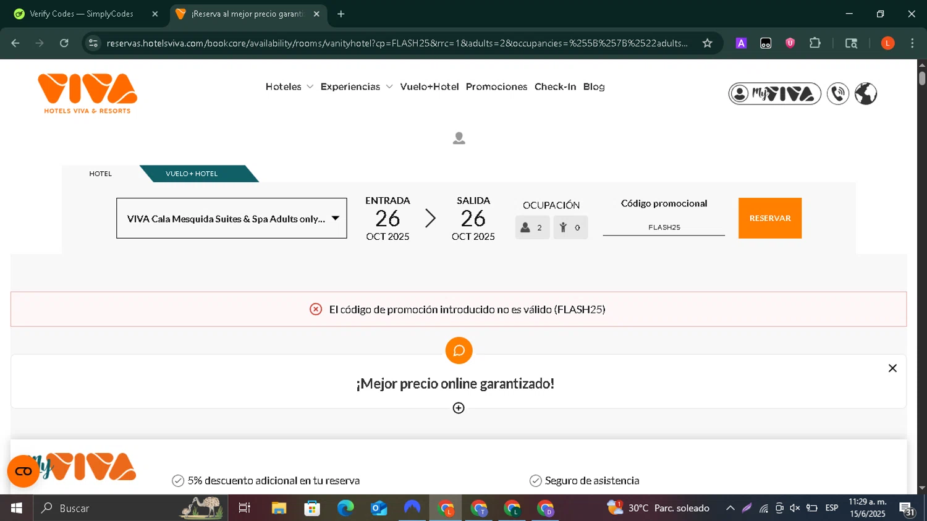The image size is (927, 521).
Task: Open File Explorer from taskbar
Action: pyautogui.click(x=279, y=508)
